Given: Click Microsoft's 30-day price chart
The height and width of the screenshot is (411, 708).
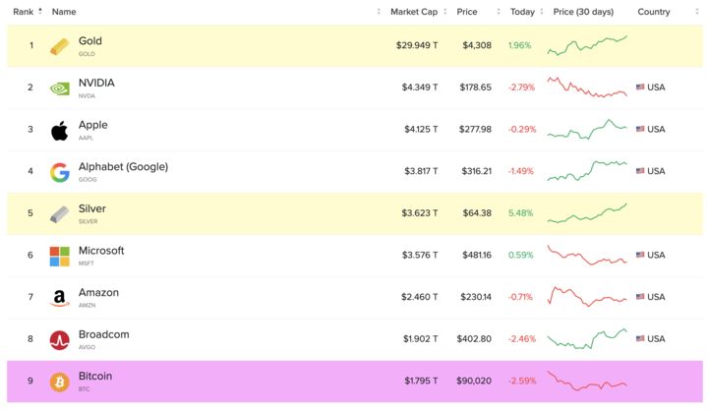Looking at the screenshot, I should click(x=587, y=256).
